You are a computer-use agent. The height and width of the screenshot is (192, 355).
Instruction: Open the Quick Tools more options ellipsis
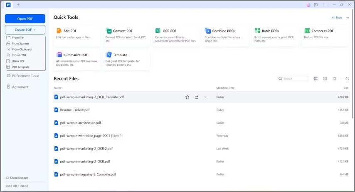pyautogui.click(x=347, y=17)
